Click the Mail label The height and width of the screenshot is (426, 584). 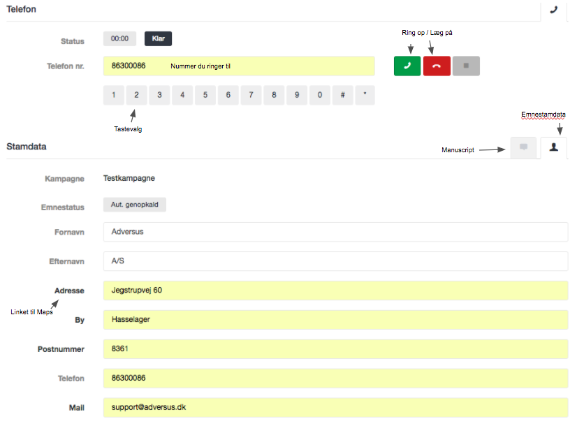(x=77, y=408)
